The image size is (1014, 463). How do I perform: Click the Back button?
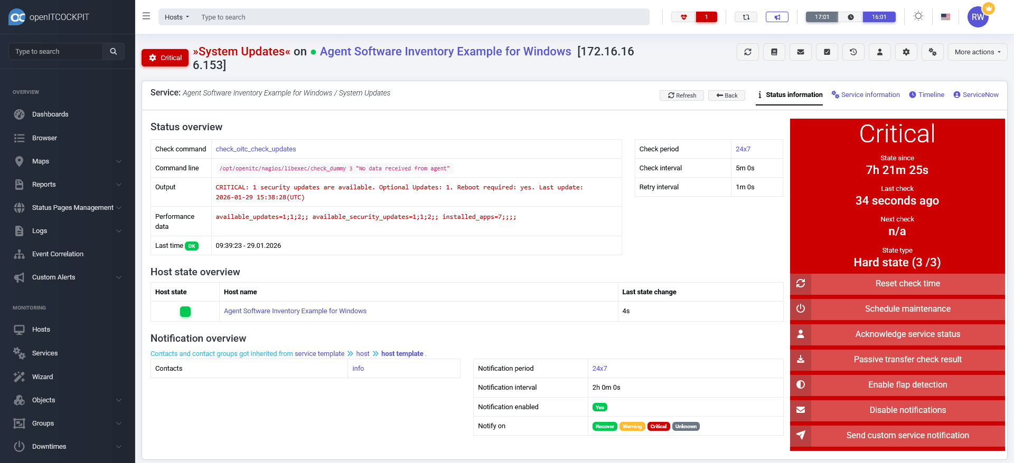point(727,95)
